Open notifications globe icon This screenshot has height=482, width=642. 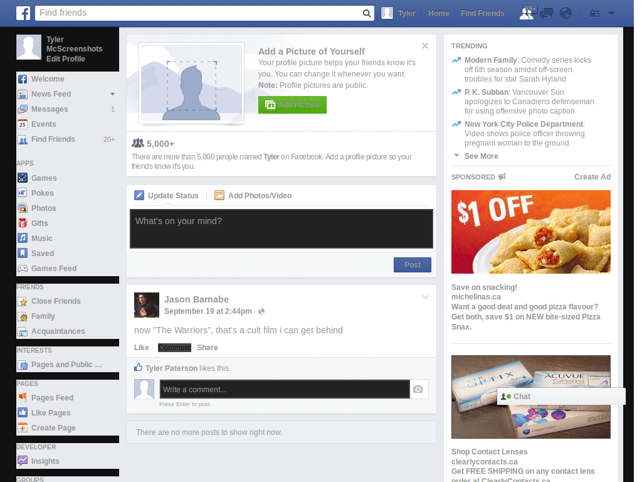point(566,14)
